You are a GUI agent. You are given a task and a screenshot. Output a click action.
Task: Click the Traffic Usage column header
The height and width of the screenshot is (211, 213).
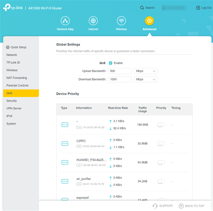click(143, 109)
